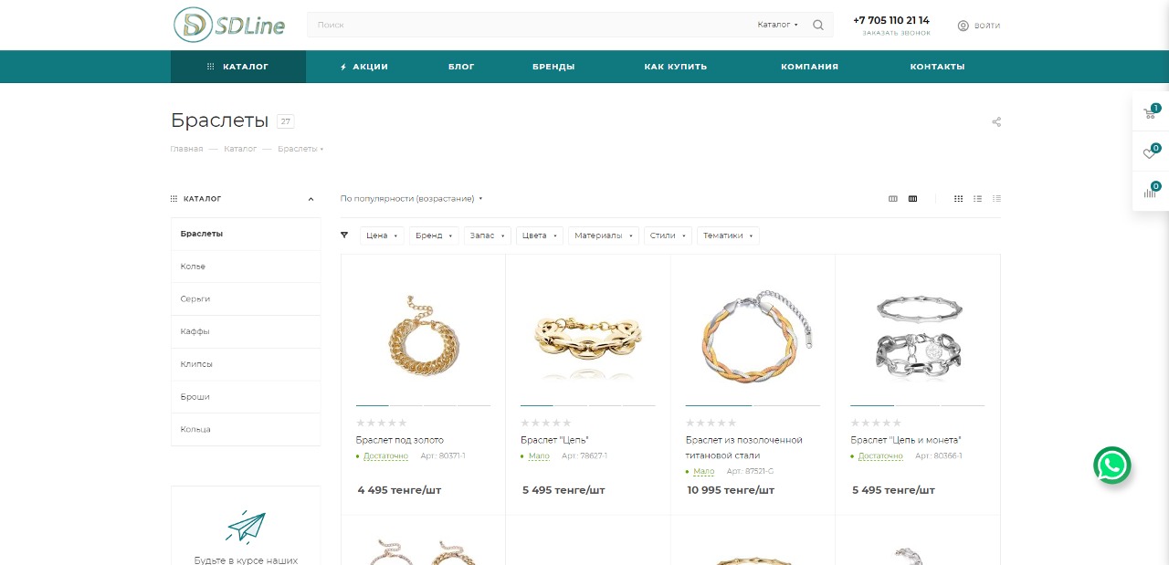The image size is (1169, 565).
Task: Select Браслеты in sidebar catalog
Action: 246,234
